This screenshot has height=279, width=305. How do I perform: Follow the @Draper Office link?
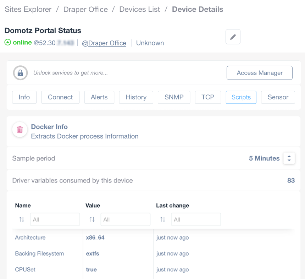tap(104, 43)
